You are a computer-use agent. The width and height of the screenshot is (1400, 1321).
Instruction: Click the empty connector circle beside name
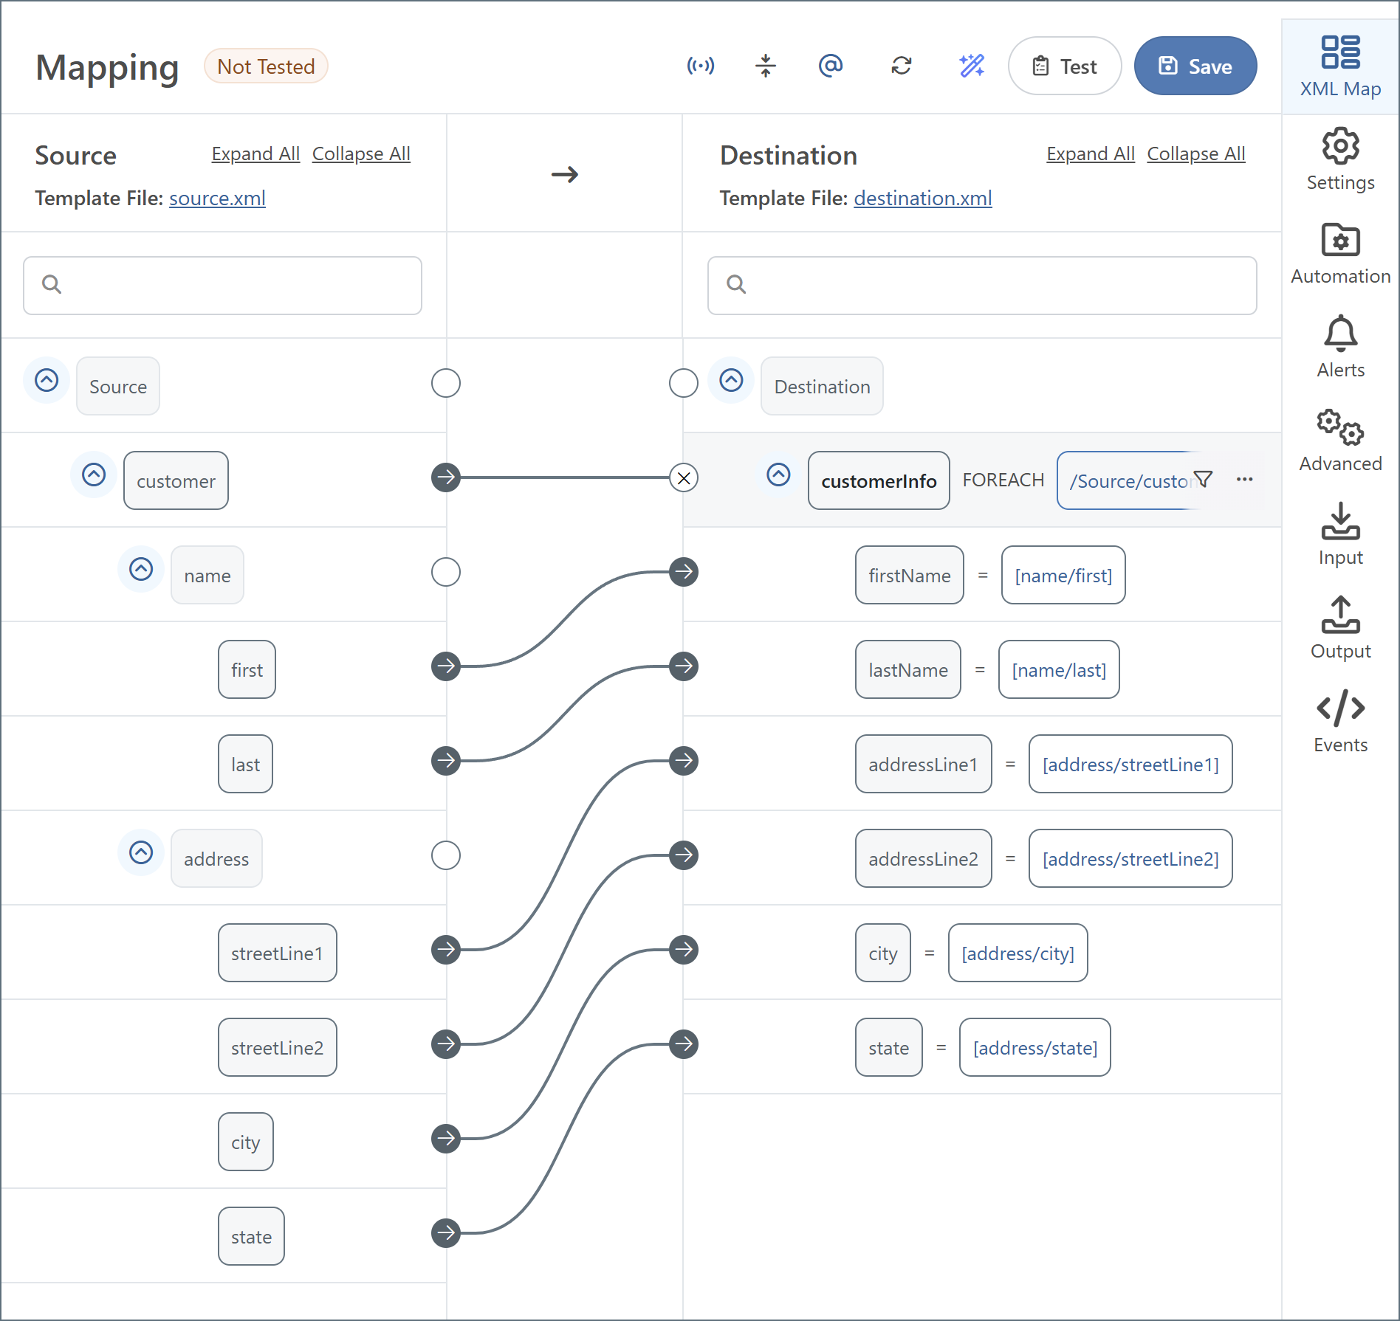446,572
